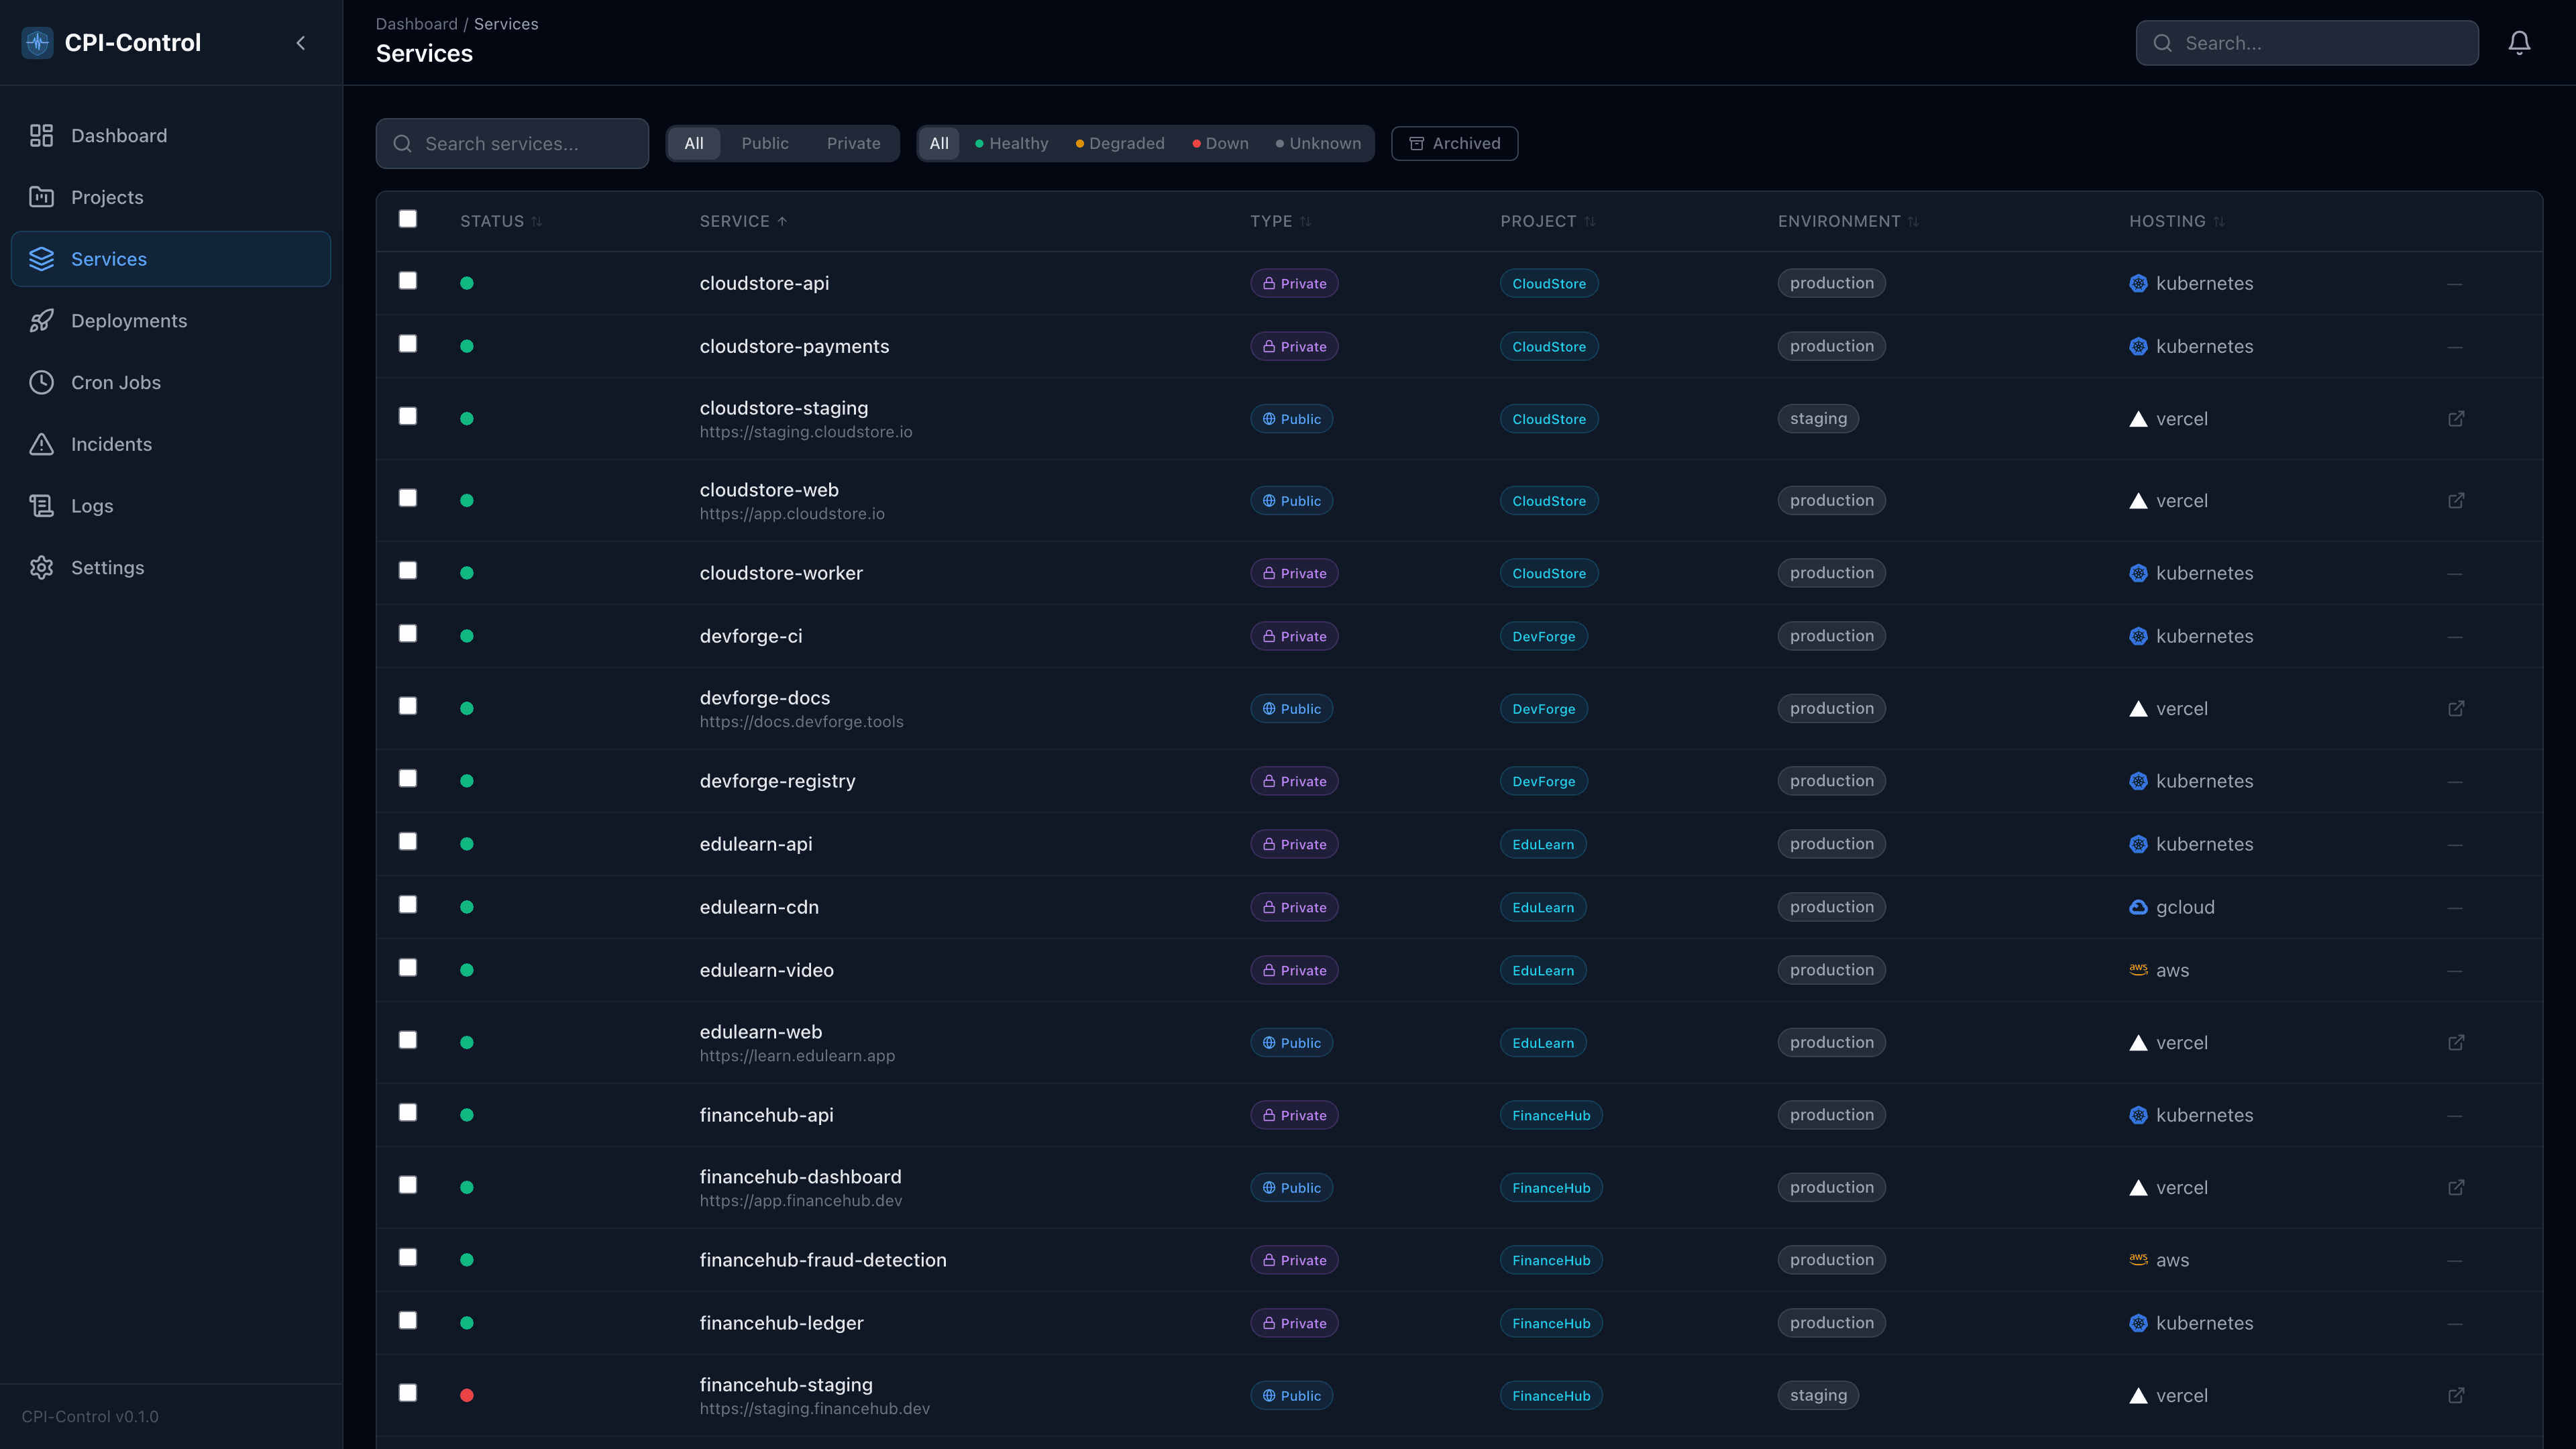2576x1449 pixels.
Task: Check the checkbox for cloudstore-payments row
Action: tap(407, 343)
